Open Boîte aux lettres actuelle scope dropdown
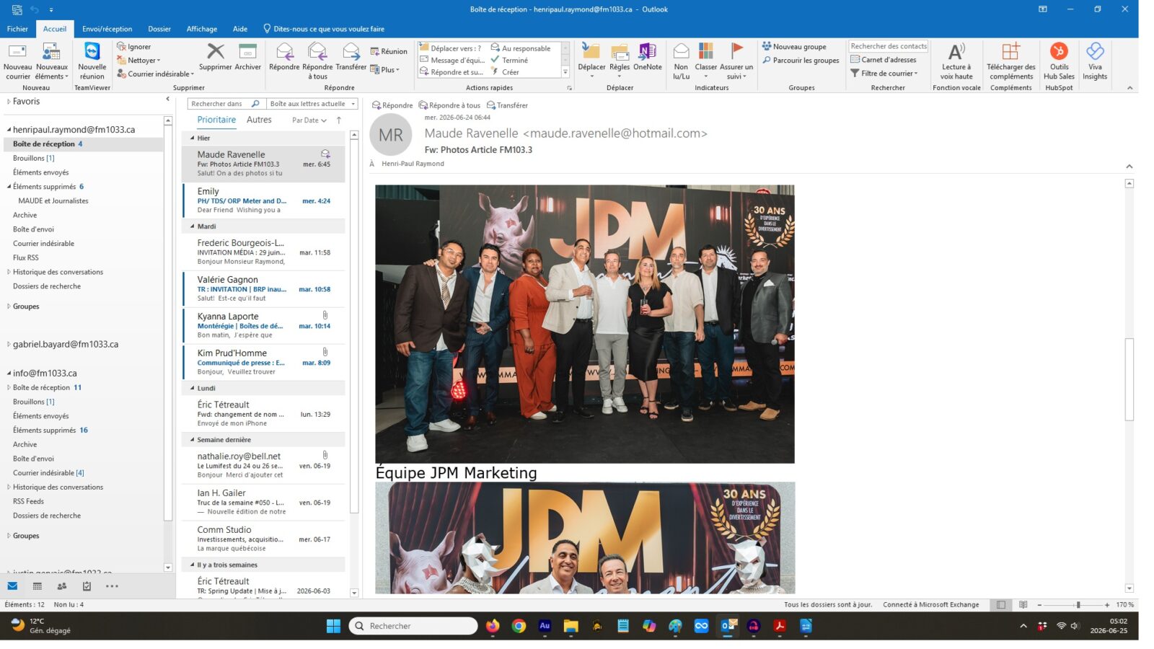 click(312, 104)
